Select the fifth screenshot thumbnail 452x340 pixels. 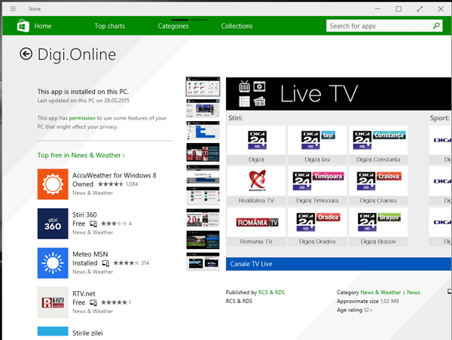click(x=203, y=175)
